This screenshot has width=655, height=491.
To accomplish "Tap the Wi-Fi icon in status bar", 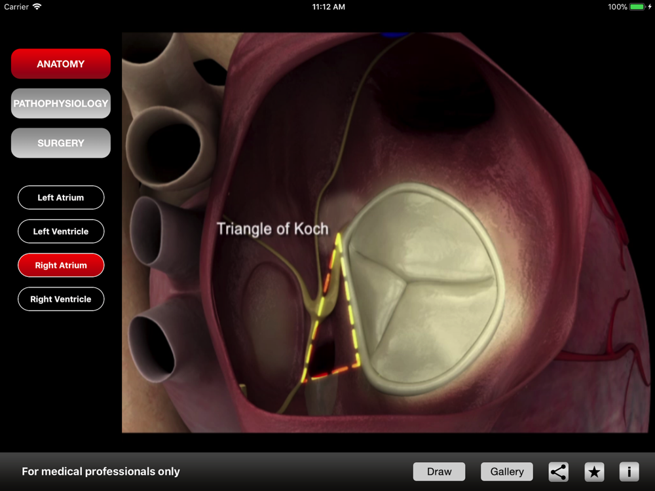I will pyautogui.click(x=37, y=7).
